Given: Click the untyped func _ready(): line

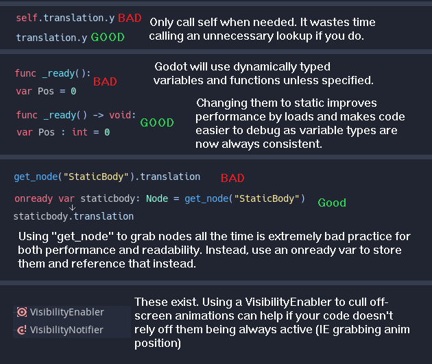Looking at the screenshot, I should pyautogui.click(x=53, y=73).
